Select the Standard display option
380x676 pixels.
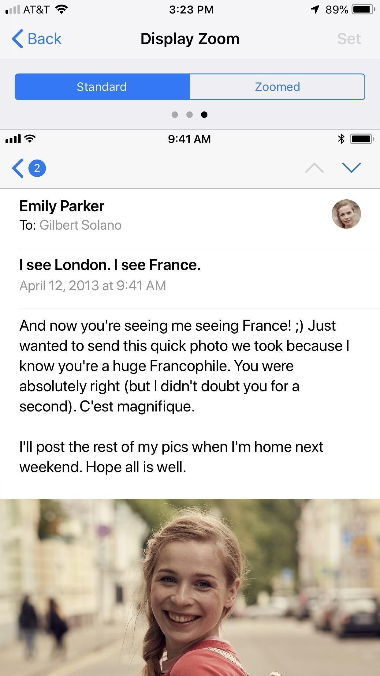click(x=102, y=87)
